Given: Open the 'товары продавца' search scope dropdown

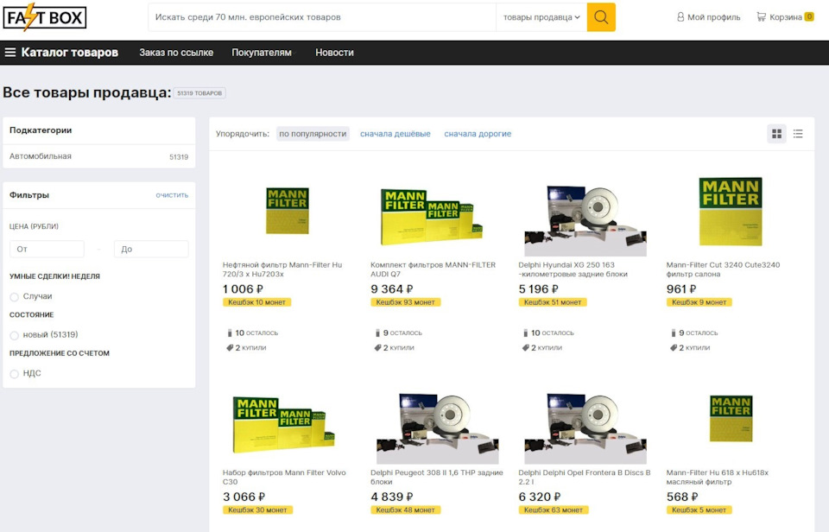Looking at the screenshot, I should pyautogui.click(x=541, y=17).
